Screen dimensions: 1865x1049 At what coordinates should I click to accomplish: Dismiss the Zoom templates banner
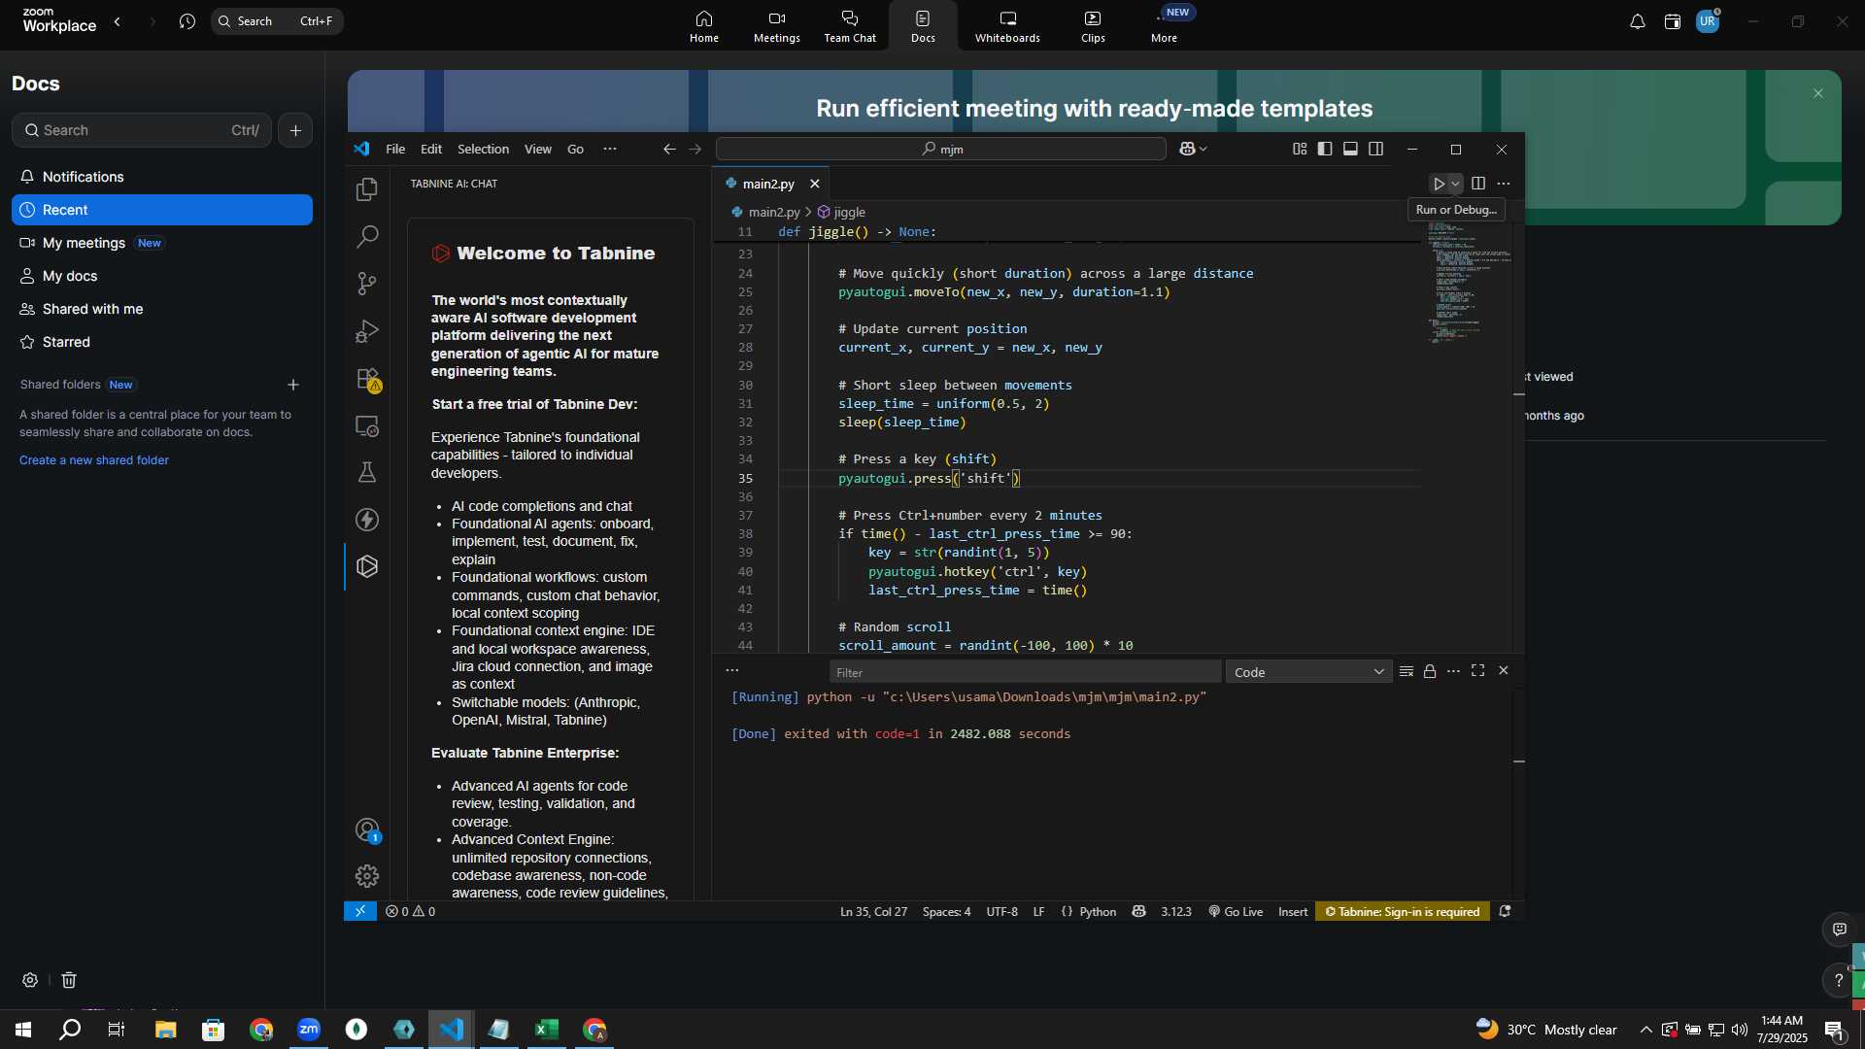[1818, 93]
